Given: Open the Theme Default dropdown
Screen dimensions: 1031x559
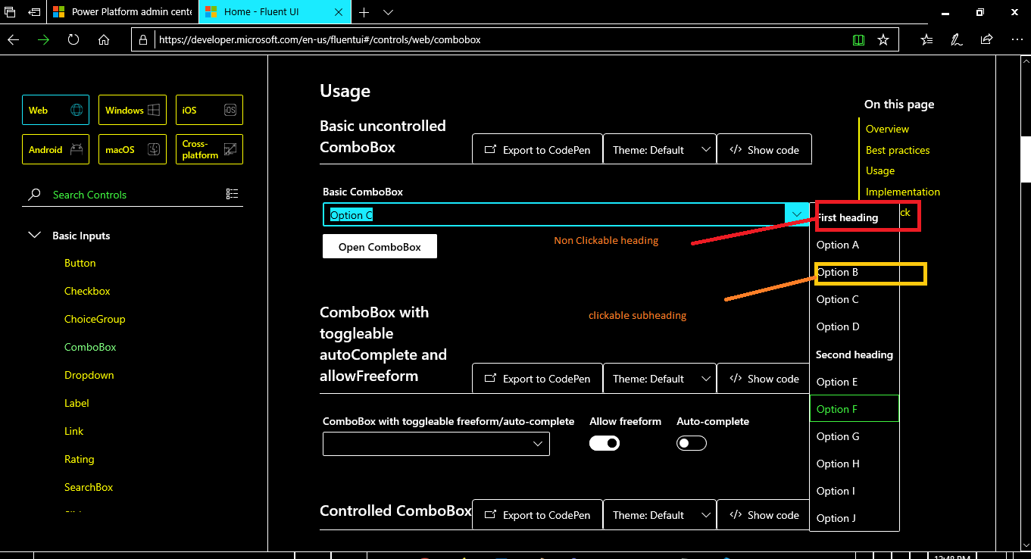Looking at the screenshot, I should (706, 149).
